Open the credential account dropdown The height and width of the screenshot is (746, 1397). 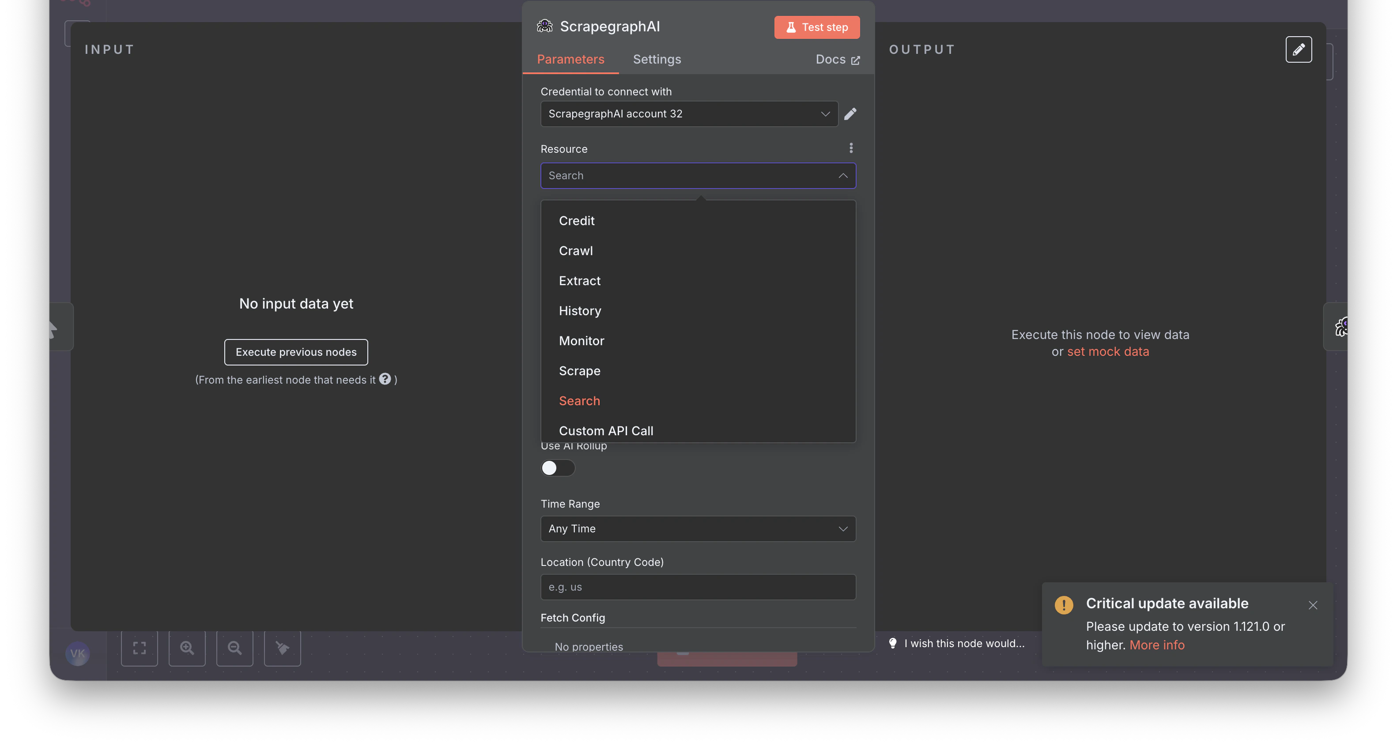[x=689, y=114]
